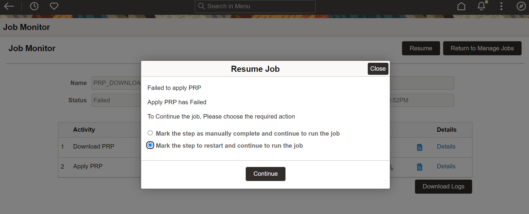The width and height of the screenshot is (529, 214).
Task: Click Return to Manage Jobs
Action: tap(482, 48)
